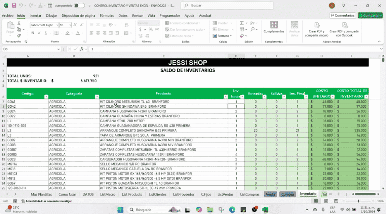
Task: Click the Accesibilidad status bar message
Action: tap(46, 201)
